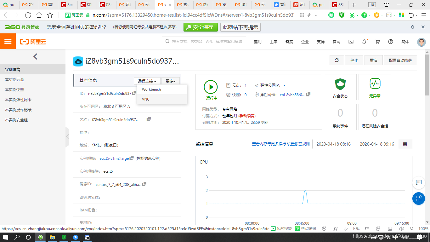Select Workbench from the connection menu
Viewport: 430px width, 242px height.
pyautogui.click(x=162, y=89)
